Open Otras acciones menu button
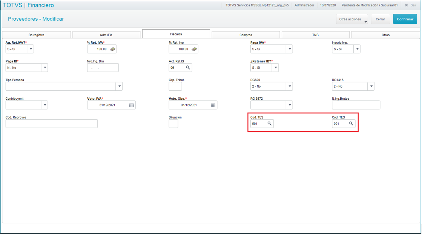This screenshot has width=422, height=234. tap(352, 19)
